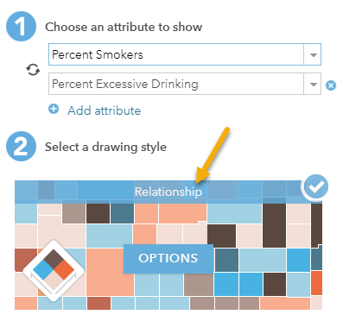
Task: Click the swap attributes arrows icon
Action: click(33, 70)
